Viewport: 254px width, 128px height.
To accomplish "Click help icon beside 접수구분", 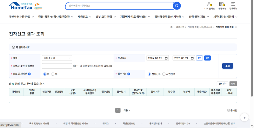I will pos(129,74).
